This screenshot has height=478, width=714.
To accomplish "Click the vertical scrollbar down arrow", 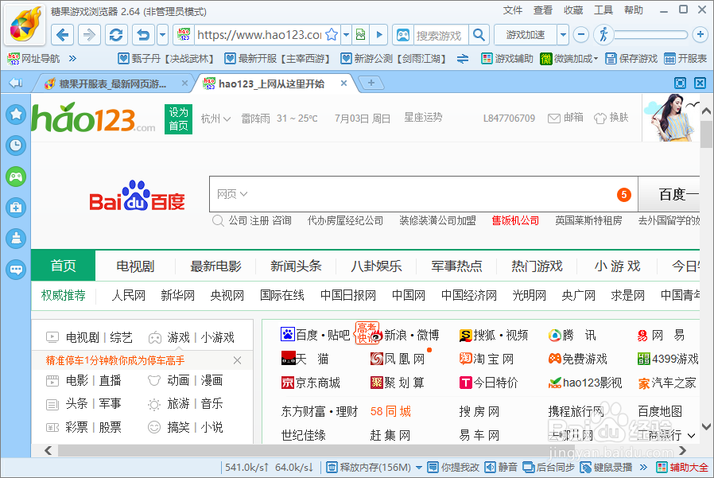I will click(x=706, y=427).
